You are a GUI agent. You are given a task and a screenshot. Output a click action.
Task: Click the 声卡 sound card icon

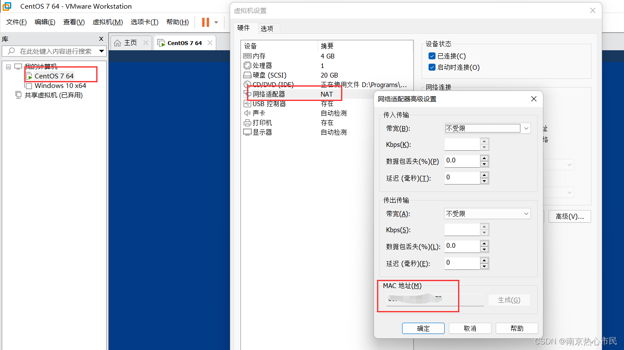247,113
